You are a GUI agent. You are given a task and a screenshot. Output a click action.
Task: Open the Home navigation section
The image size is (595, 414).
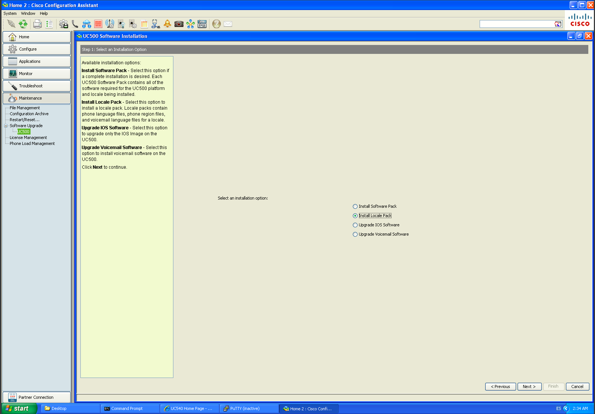tap(36, 37)
